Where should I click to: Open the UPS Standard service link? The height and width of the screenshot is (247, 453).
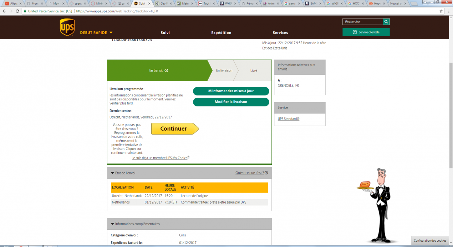point(289,119)
